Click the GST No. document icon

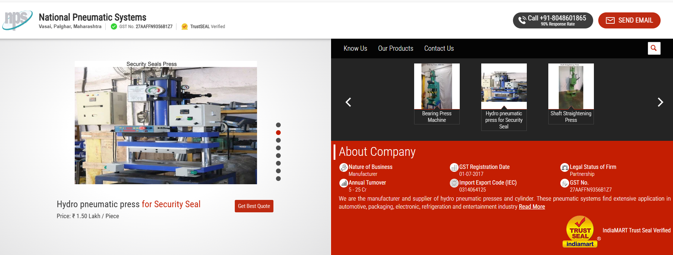pyautogui.click(x=565, y=183)
